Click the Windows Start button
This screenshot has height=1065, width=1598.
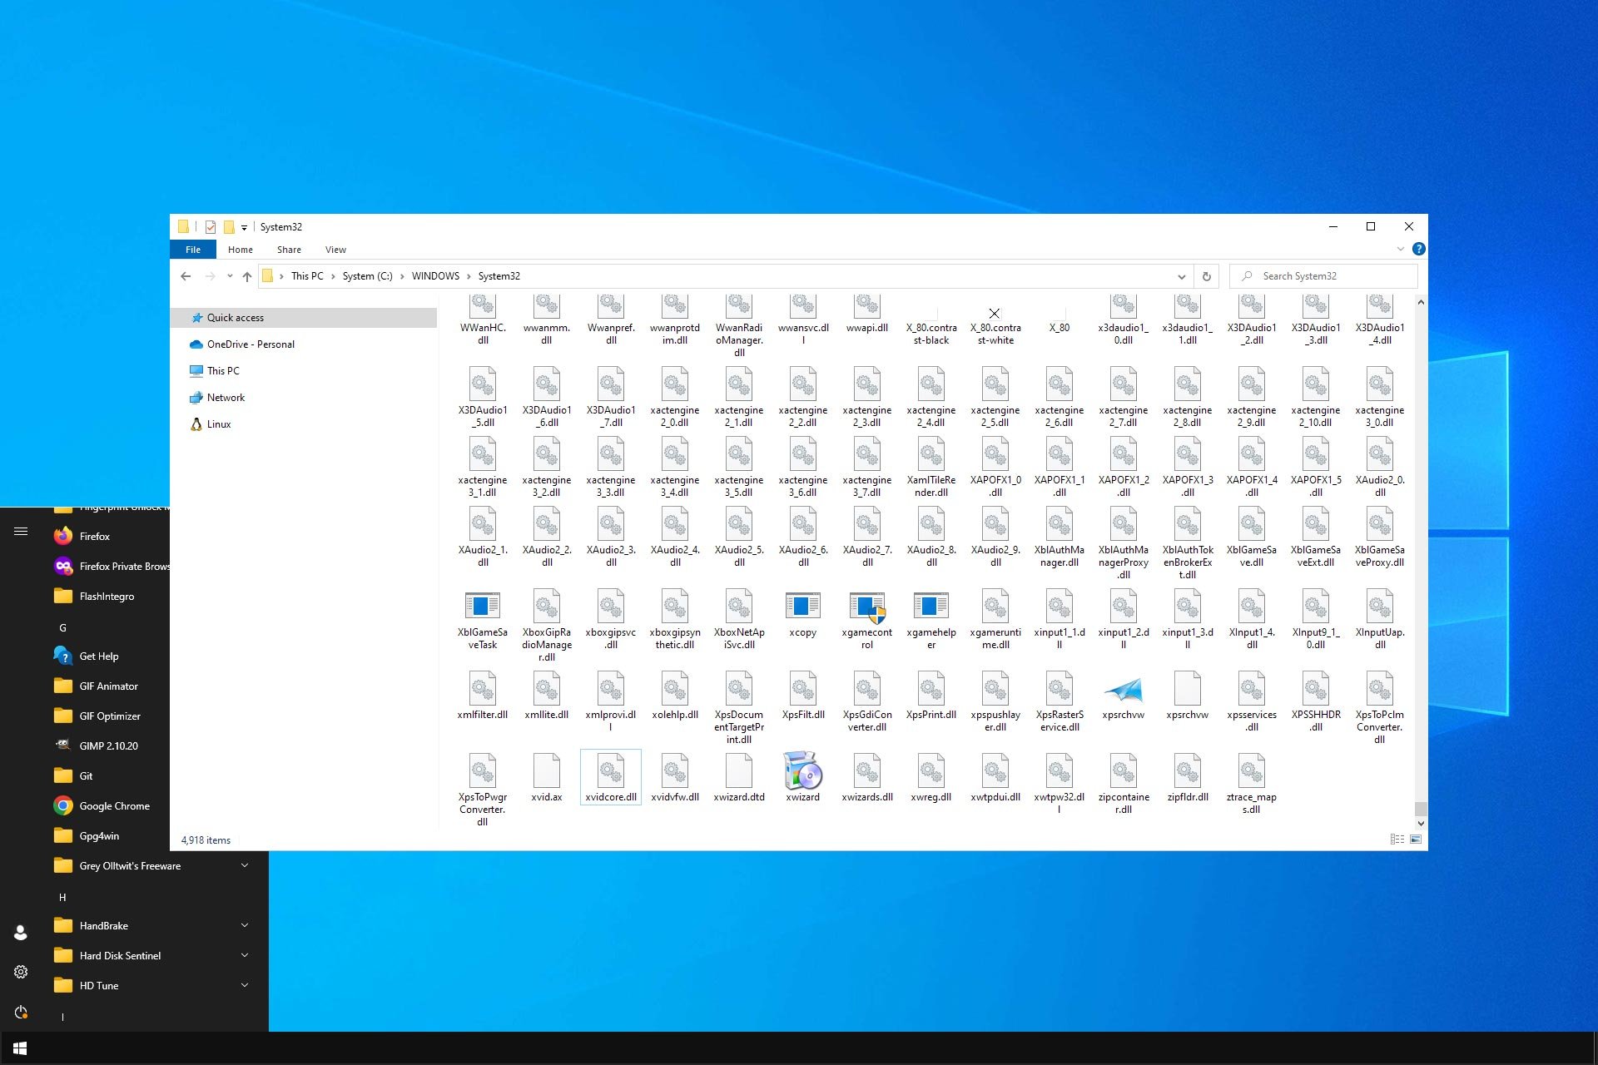pos(20,1048)
